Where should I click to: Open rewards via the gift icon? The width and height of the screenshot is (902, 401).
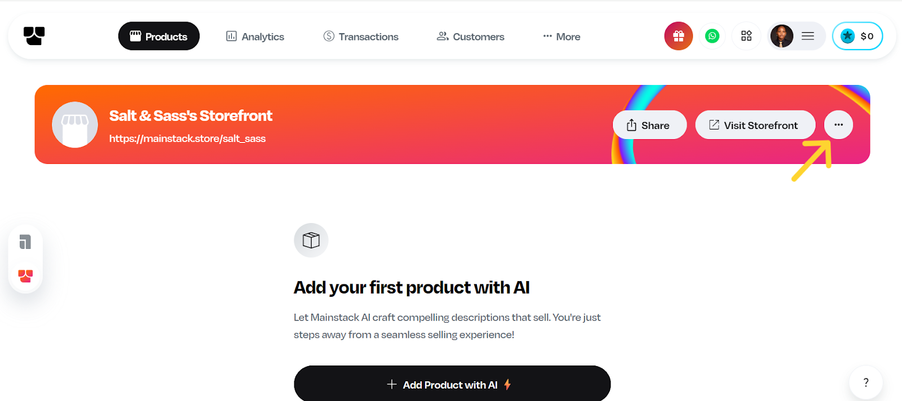[678, 35]
